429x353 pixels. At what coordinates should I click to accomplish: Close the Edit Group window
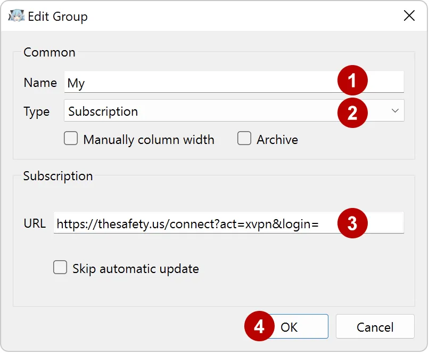pyautogui.click(x=409, y=16)
